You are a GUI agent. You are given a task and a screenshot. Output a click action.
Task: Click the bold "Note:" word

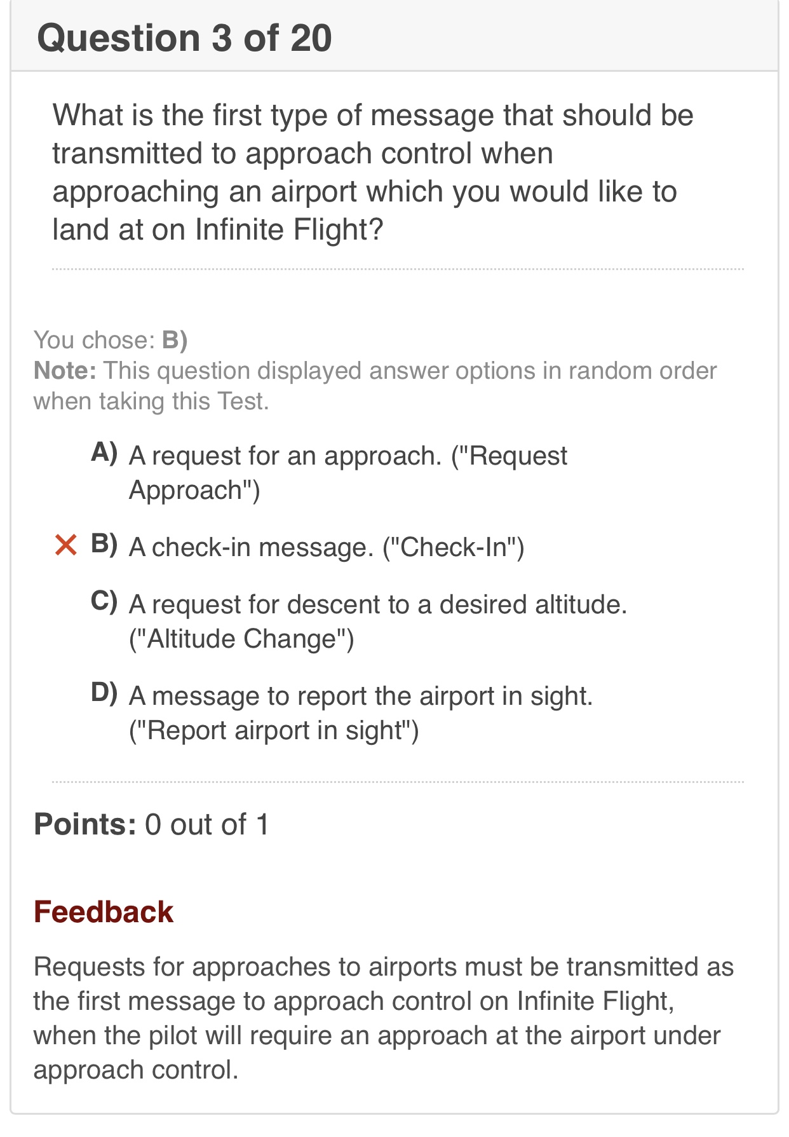pyautogui.click(x=65, y=371)
